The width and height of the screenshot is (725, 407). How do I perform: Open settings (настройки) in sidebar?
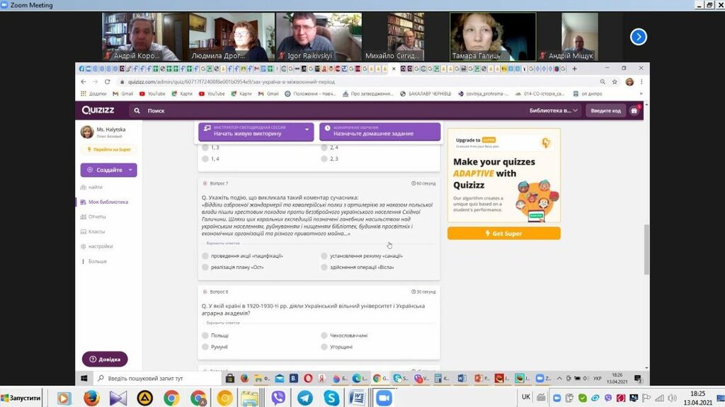pos(100,246)
